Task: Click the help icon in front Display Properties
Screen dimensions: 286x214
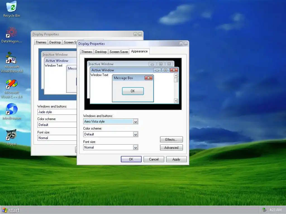Action: coord(181,44)
